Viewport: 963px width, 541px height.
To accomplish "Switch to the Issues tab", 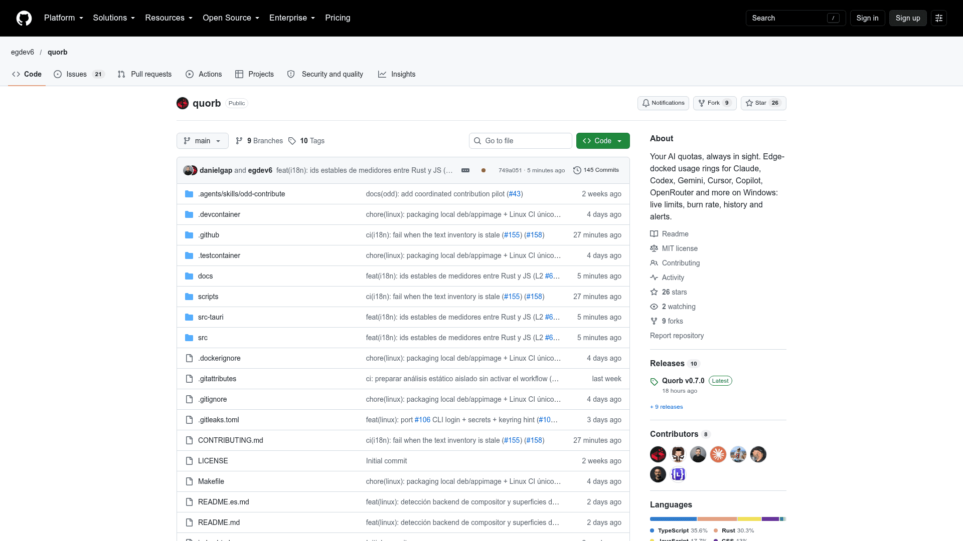I will pos(79,74).
